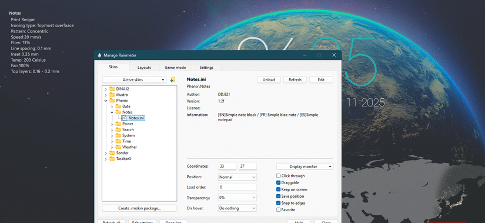Click the Rainmeter droplet icon in title bar
Viewport: 485px width, 223px height.
[x=99, y=55]
